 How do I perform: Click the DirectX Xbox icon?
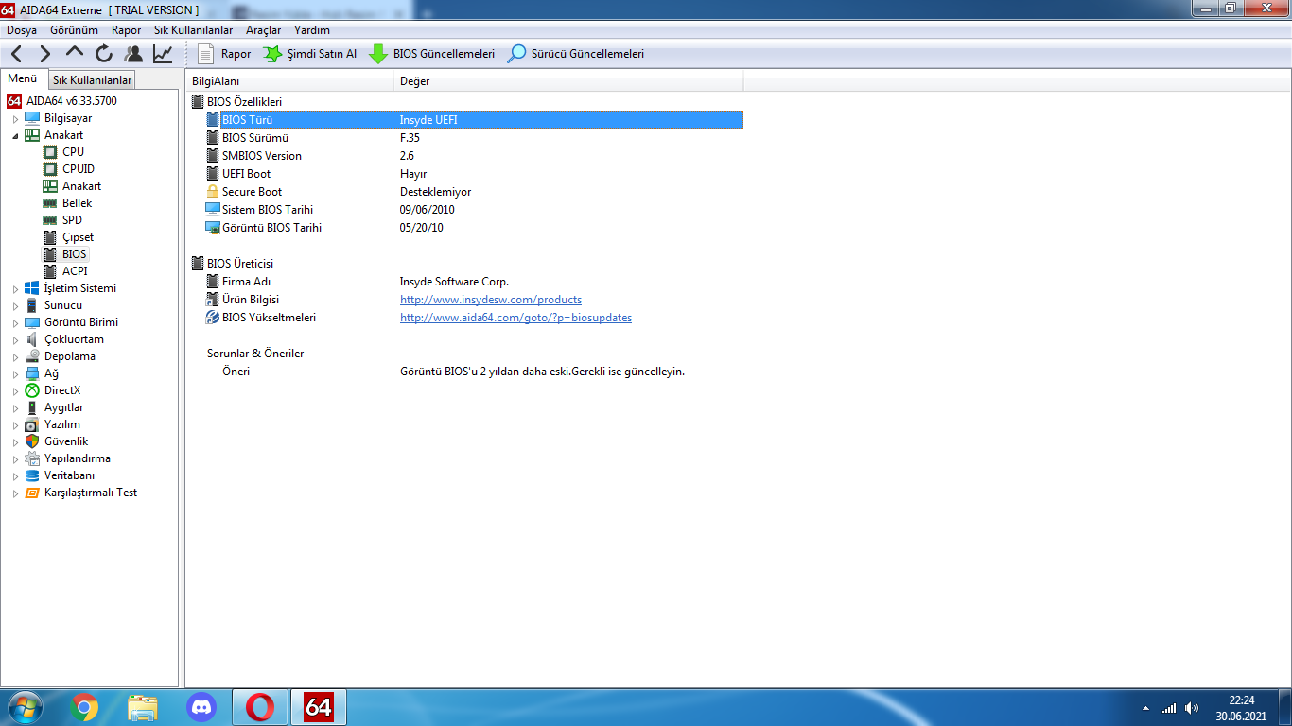tap(32, 390)
